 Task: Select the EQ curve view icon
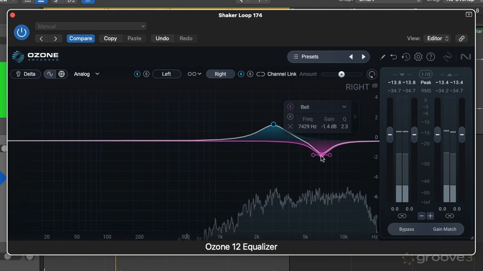point(50,74)
